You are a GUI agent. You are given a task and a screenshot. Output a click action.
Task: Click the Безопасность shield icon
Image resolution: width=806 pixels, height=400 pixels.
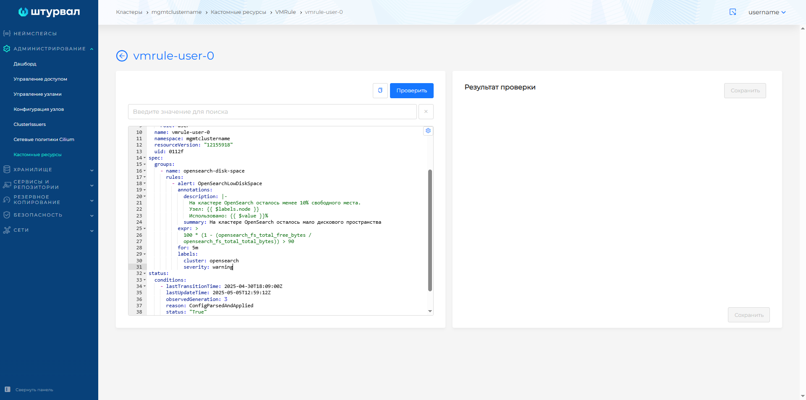click(x=7, y=215)
